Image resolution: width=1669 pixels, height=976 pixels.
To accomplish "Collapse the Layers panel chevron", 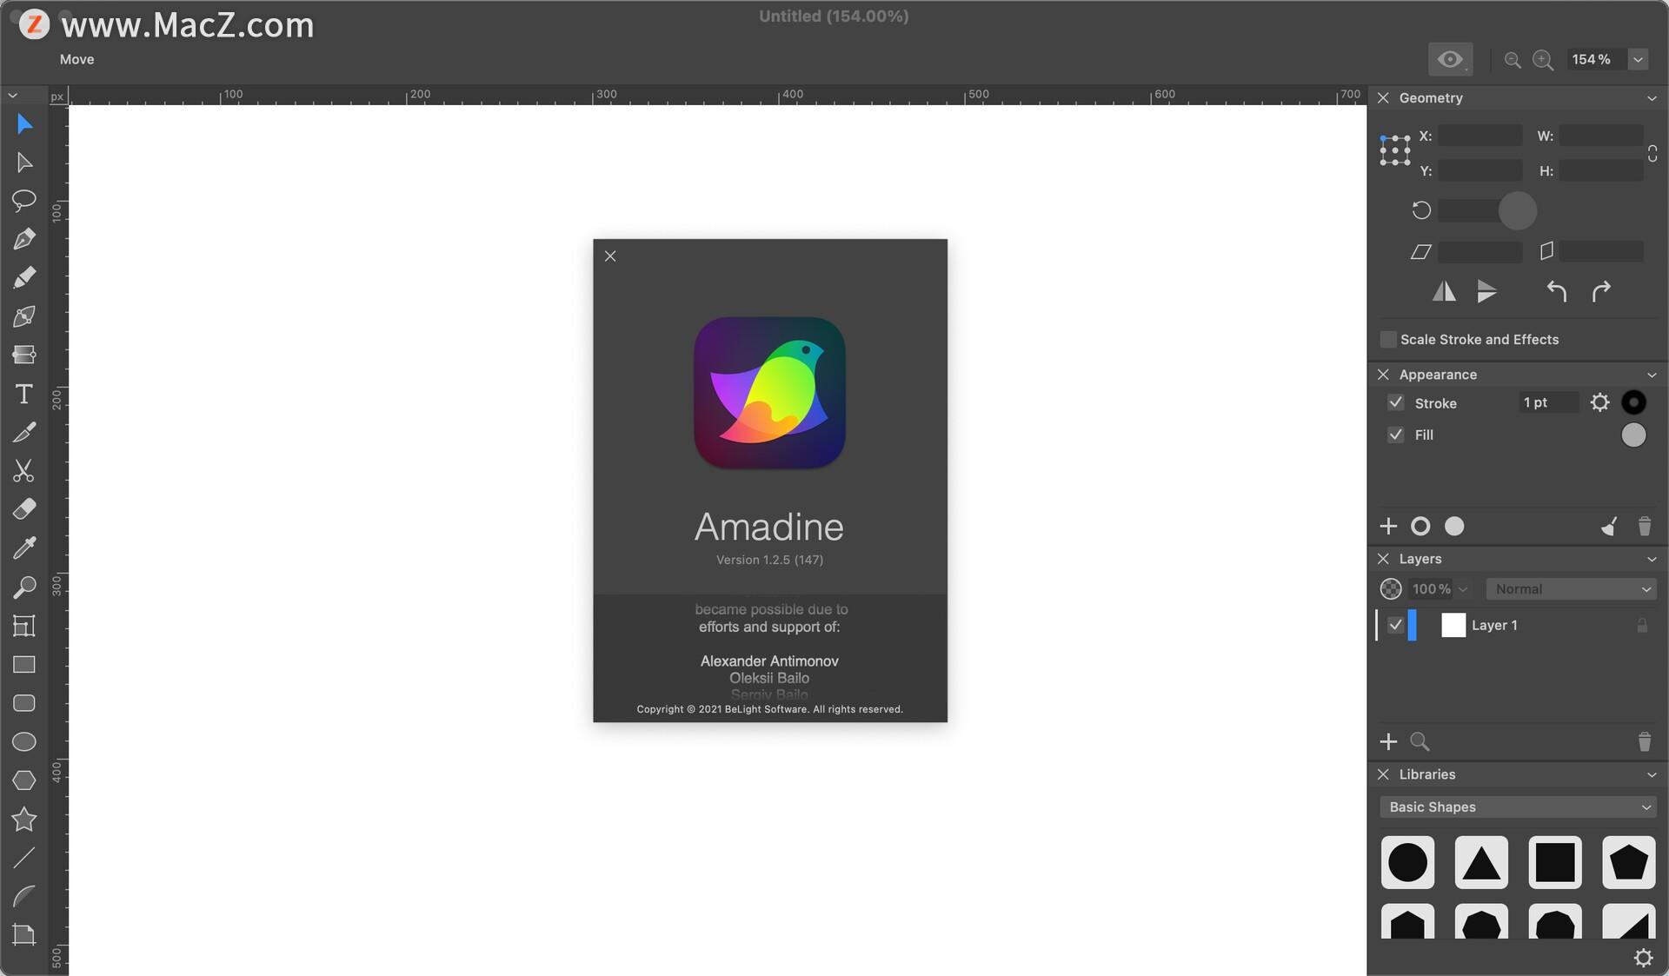I will tap(1652, 559).
